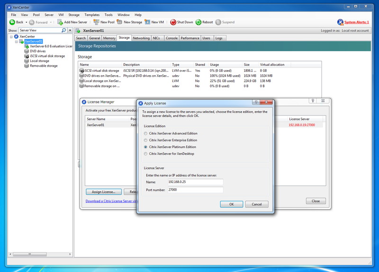The image size is (379, 272).
Task: Click Removable storage row icon in table
Action: click(x=81, y=86)
